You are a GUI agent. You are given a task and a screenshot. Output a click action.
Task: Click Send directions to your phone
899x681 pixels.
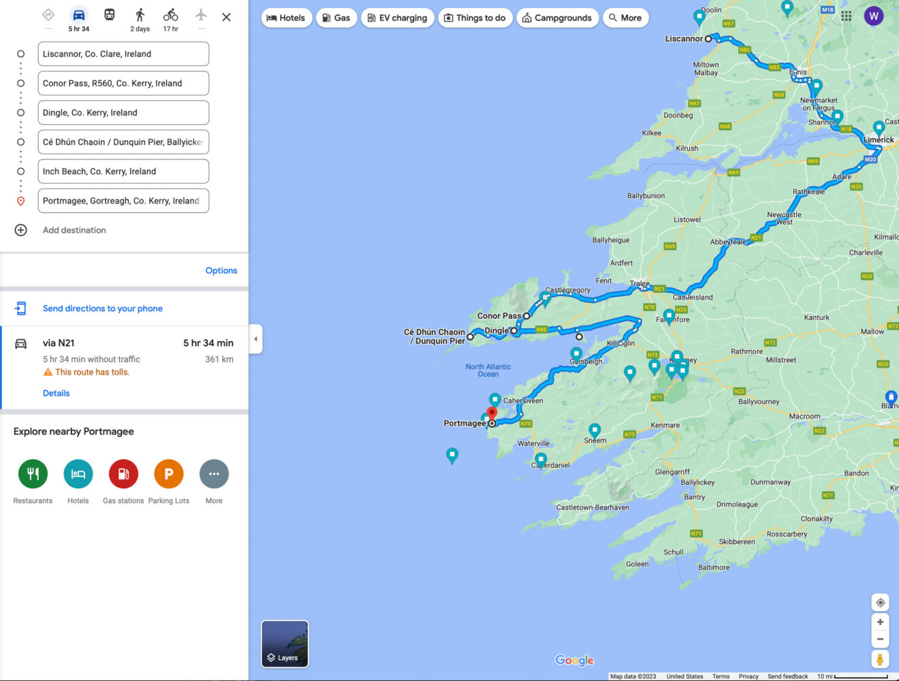point(102,308)
